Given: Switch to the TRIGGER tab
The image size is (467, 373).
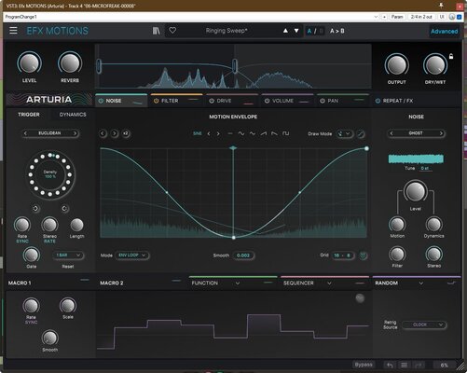Looking at the screenshot, I should [29, 115].
